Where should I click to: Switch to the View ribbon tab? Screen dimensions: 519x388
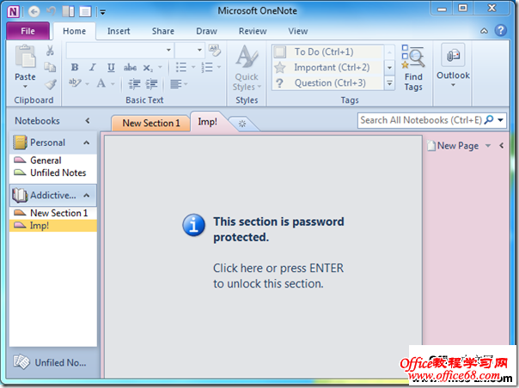(x=298, y=31)
